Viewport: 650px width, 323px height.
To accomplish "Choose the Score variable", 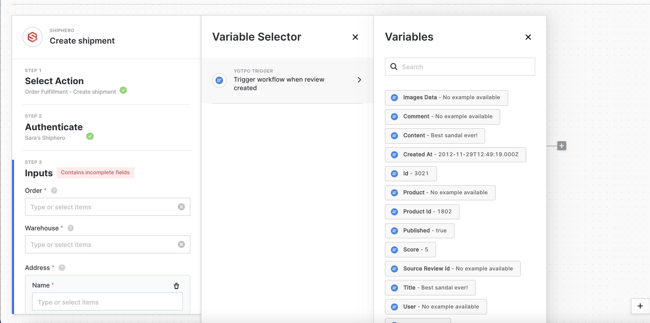I will tap(410, 250).
